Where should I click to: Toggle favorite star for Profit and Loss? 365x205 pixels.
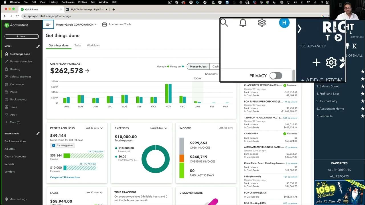[362, 94]
